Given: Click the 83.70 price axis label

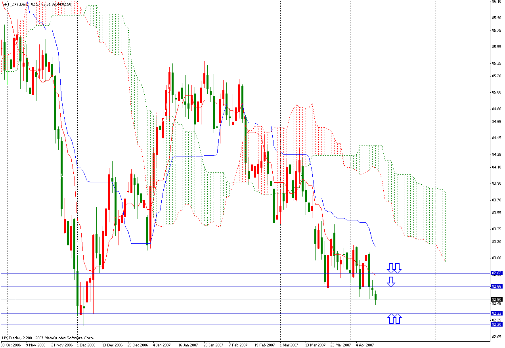Looking at the screenshot, I should [496, 200].
